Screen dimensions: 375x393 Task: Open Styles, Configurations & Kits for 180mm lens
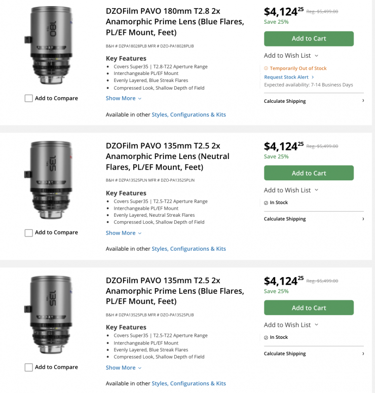pos(189,114)
